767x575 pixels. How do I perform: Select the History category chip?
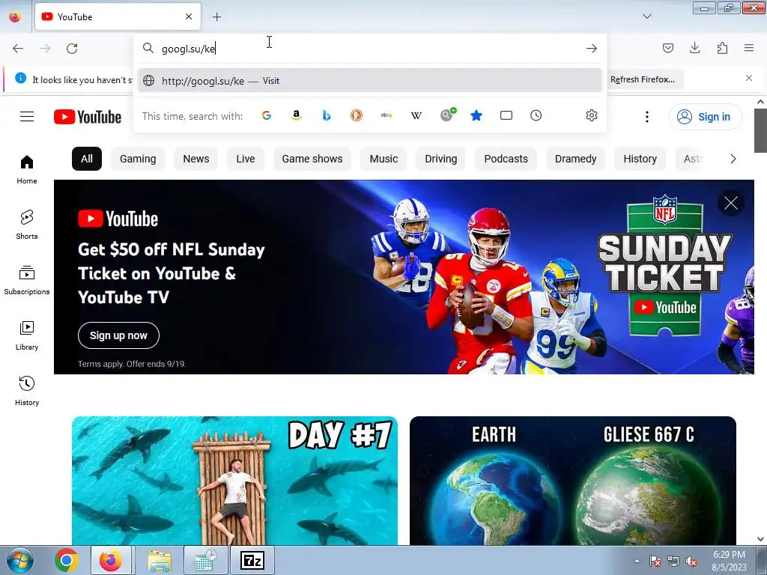coord(640,159)
